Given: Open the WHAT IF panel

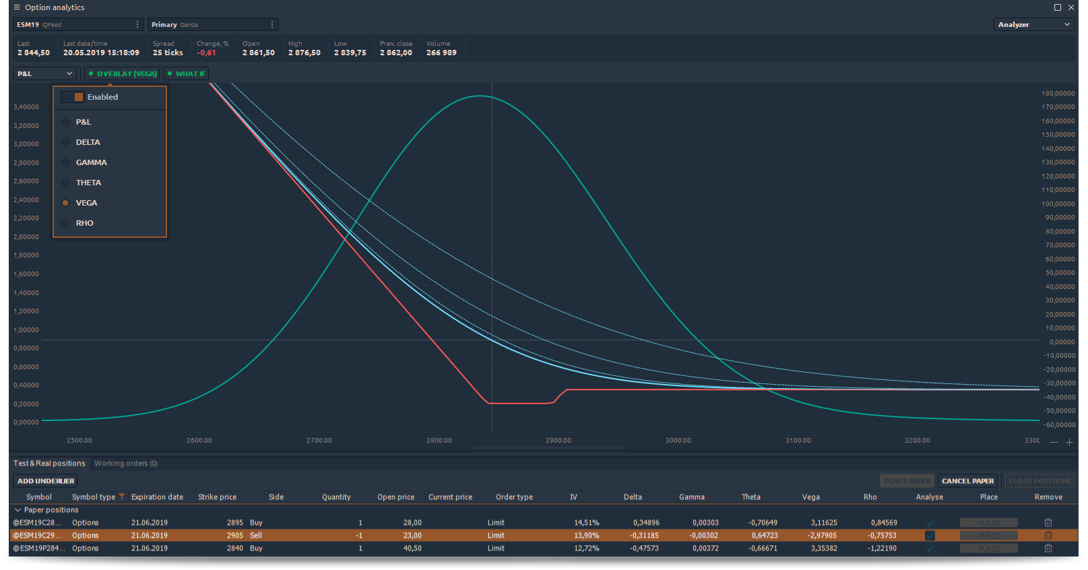Looking at the screenshot, I should 187,73.
